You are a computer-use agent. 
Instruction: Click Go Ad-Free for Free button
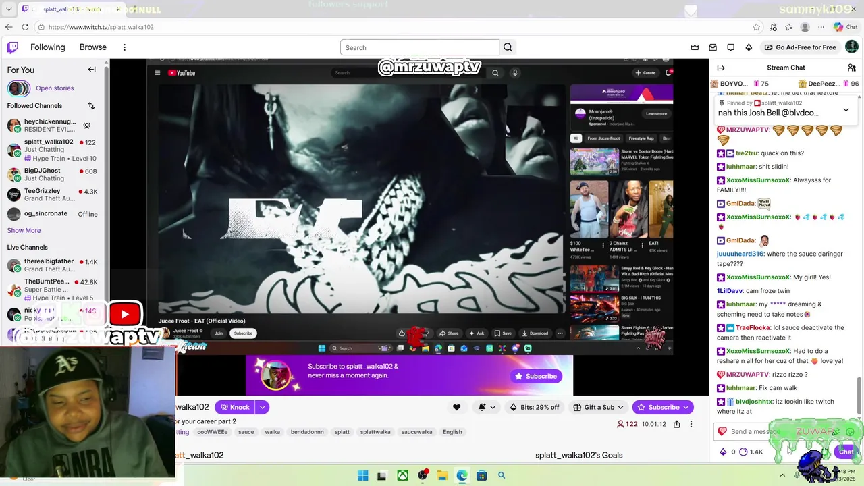point(801,47)
